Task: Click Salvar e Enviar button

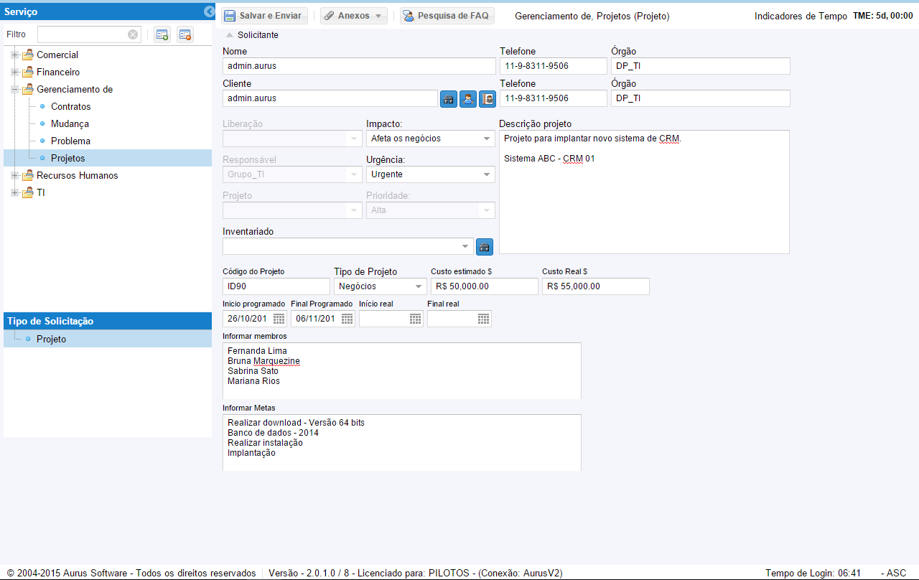Action: pyautogui.click(x=264, y=16)
